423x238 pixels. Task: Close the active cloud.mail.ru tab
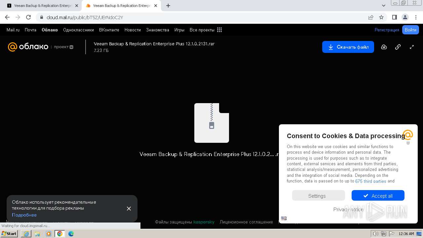(x=156, y=6)
